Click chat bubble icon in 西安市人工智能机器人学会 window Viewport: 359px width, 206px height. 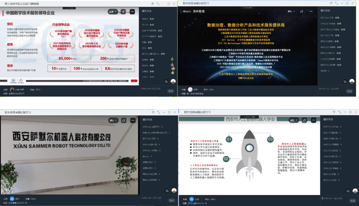click(x=348, y=191)
